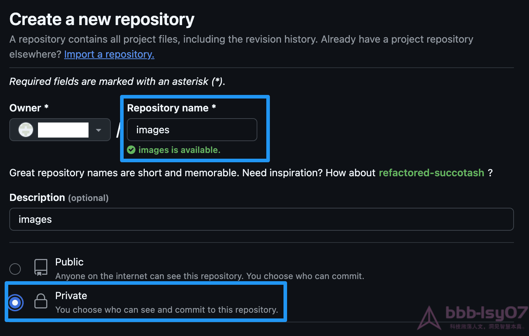Focus the Description text field
The height and width of the screenshot is (336, 529).
(x=262, y=219)
